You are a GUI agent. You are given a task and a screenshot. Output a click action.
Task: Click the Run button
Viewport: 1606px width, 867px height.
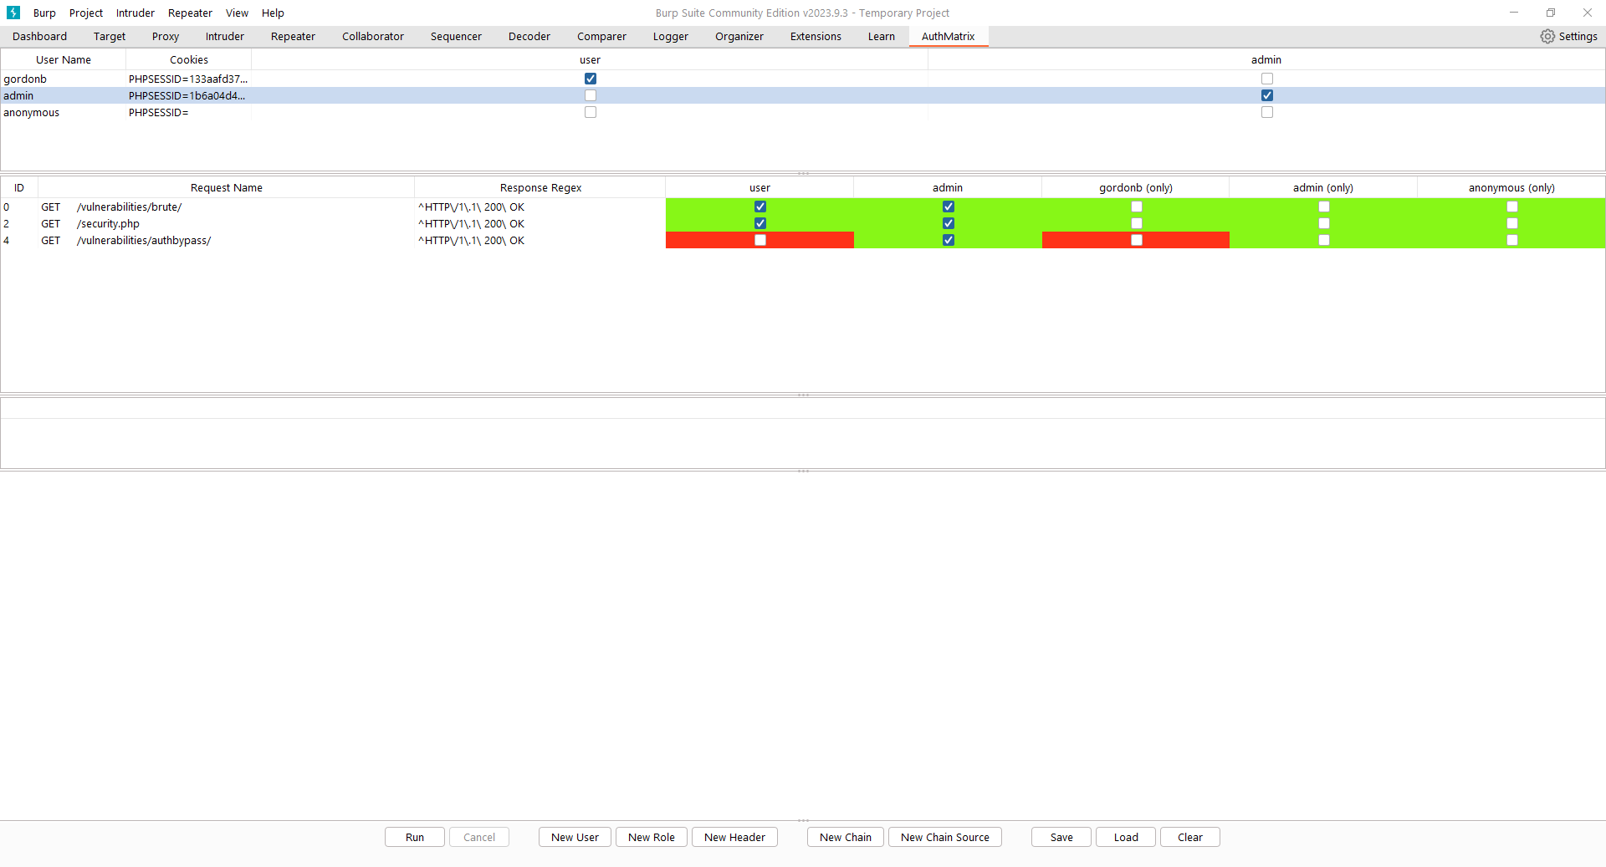[x=415, y=837]
